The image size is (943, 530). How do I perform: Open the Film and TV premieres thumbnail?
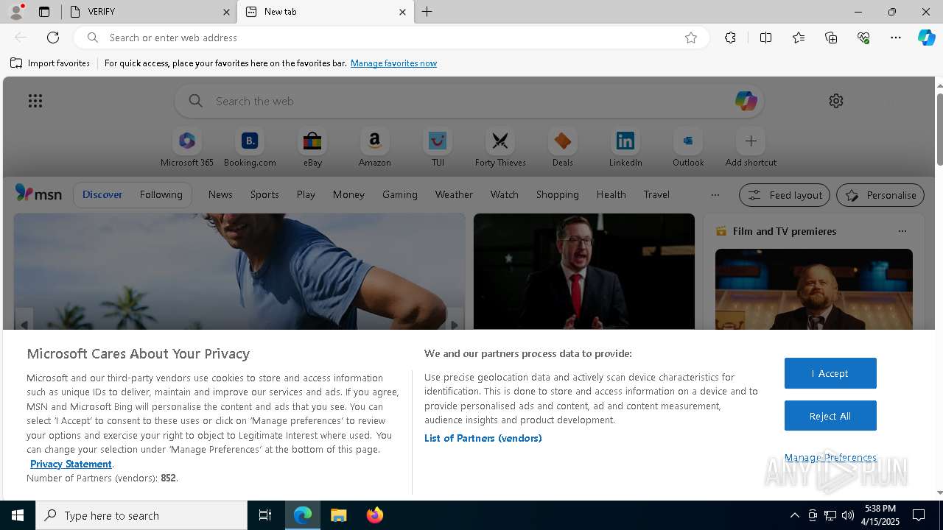point(814,289)
